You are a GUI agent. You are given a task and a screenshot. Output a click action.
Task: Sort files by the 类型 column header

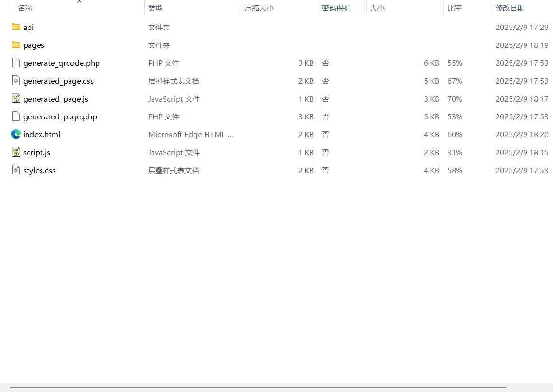(155, 8)
